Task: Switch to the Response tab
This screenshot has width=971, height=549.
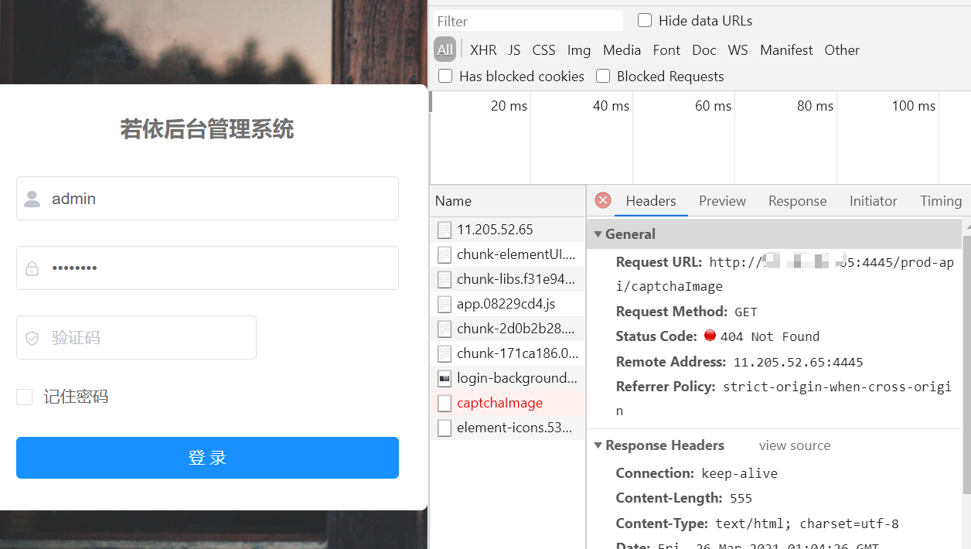Action: (x=797, y=200)
